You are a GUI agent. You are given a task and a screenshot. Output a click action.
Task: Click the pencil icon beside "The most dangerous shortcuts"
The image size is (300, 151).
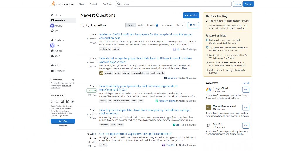(x=207, y=21)
